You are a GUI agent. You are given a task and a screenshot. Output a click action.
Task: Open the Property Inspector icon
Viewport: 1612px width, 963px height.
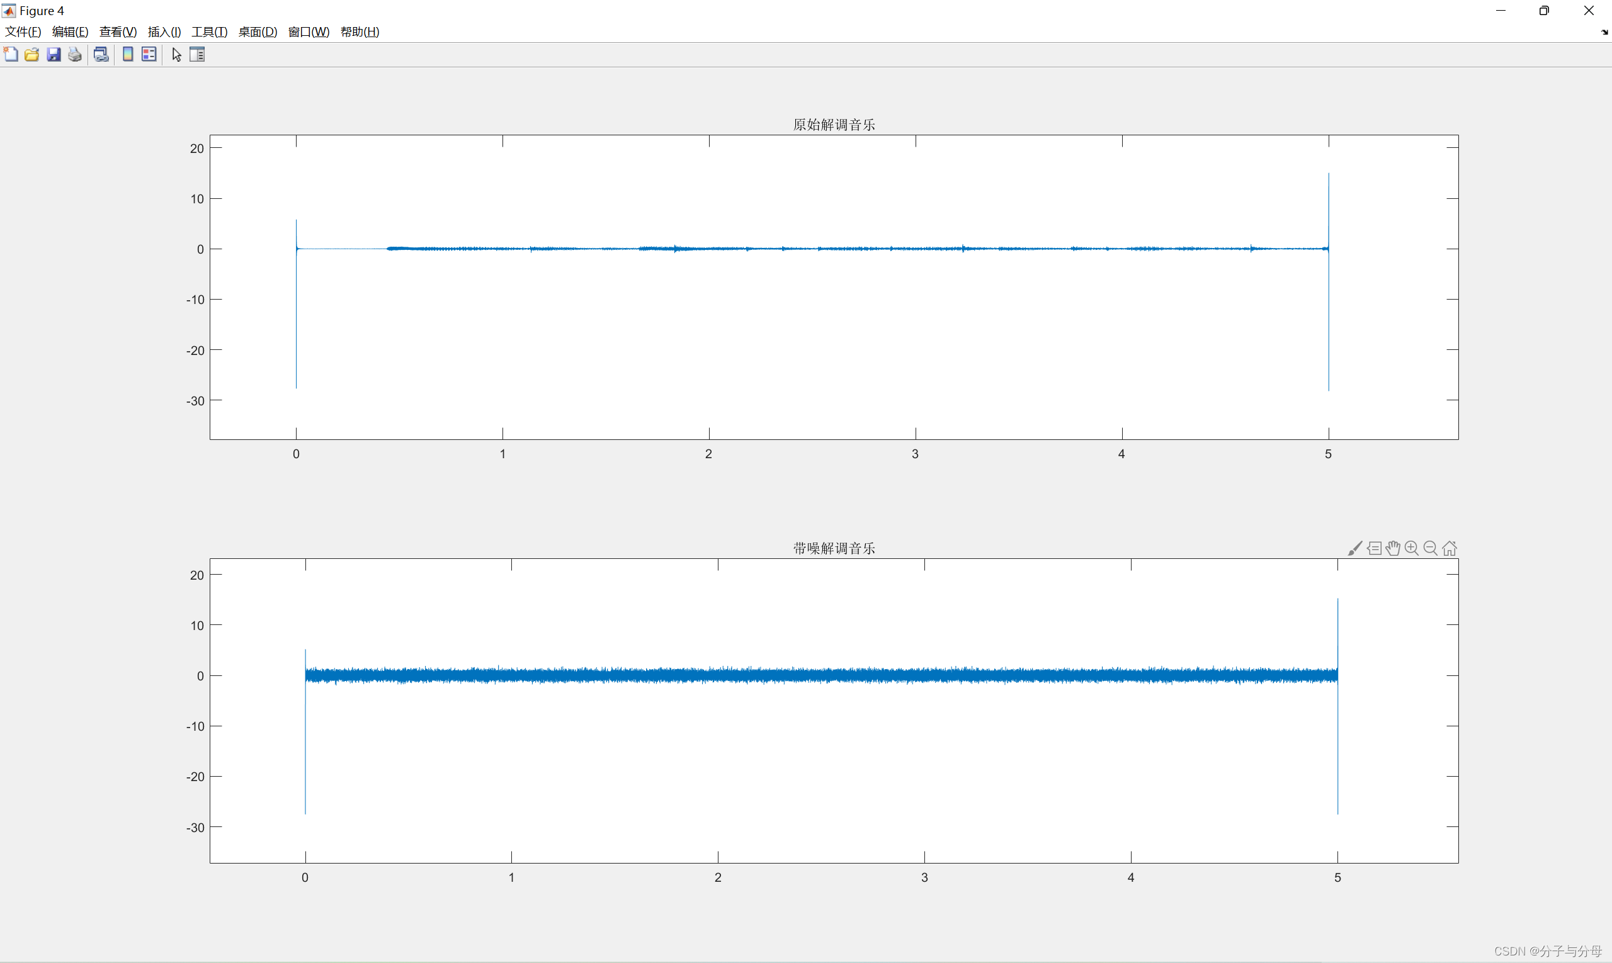197,55
